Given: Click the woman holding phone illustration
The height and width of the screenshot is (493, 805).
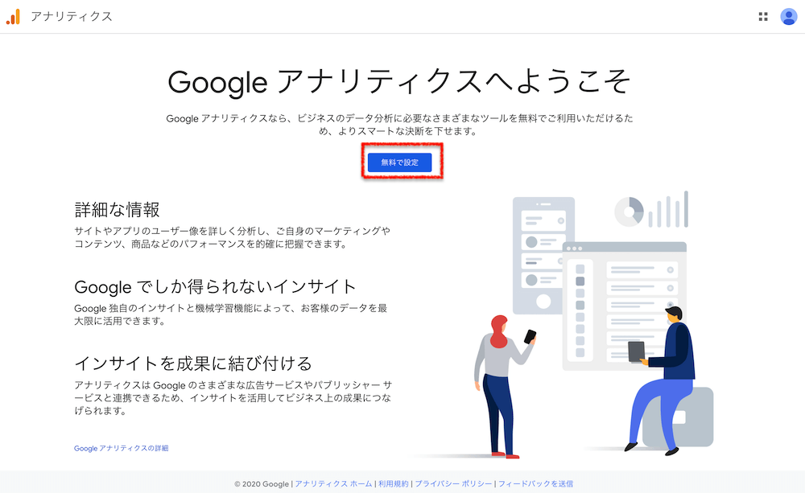Looking at the screenshot, I should pos(504,386).
